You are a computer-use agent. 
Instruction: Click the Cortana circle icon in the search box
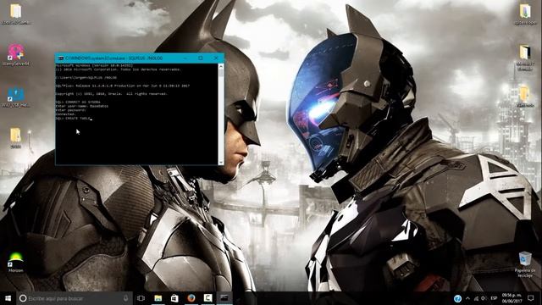23,298
